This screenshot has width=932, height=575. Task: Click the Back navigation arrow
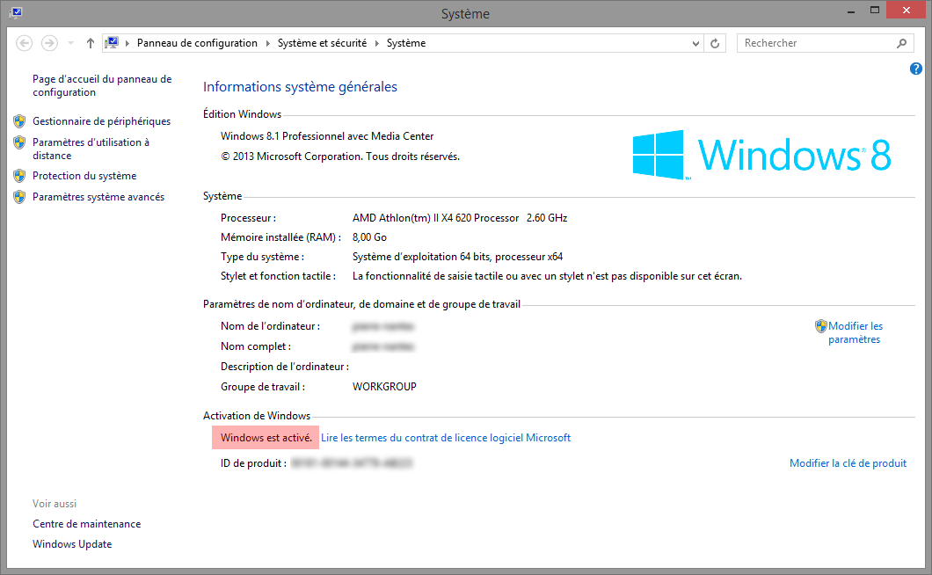(x=24, y=43)
